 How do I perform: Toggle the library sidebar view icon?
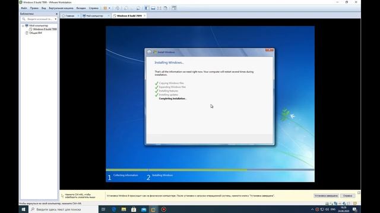(147, 8)
